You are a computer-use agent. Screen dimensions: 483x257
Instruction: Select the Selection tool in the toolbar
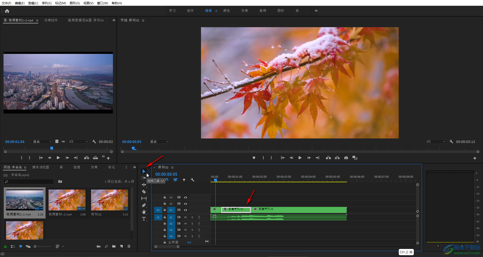tap(144, 171)
